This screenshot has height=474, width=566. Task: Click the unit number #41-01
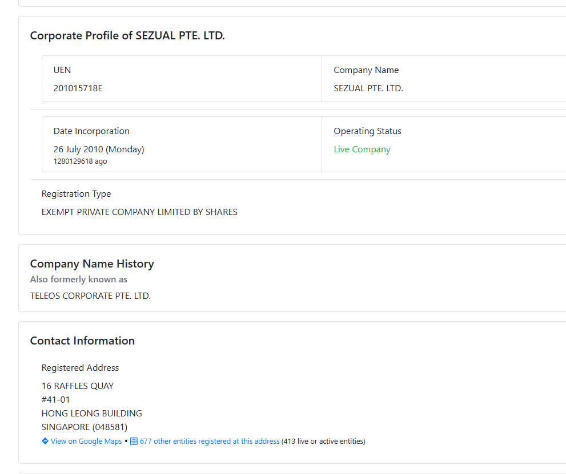(55, 400)
